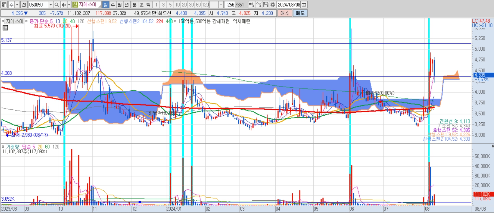Screen dimensions: 494x213
Task: Click the 전환선 9: 4,113 readout
Action: (x=455, y=121)
